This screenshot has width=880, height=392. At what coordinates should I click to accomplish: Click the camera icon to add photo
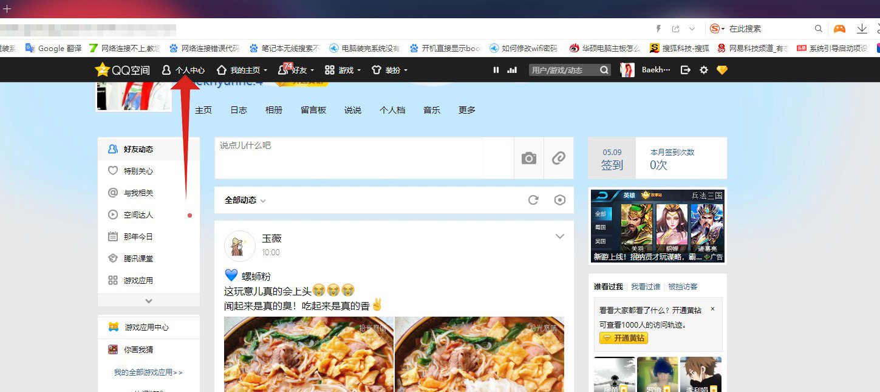pyautogui.click(x=529, y=158)
